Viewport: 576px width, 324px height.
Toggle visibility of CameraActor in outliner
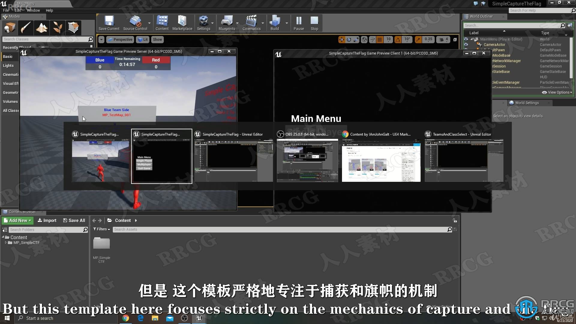(466, 44)
